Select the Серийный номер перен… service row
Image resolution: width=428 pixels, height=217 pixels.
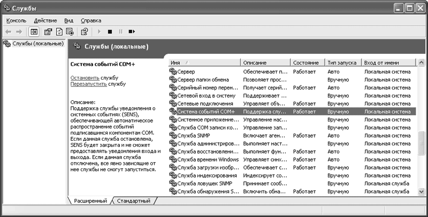point(292,87)
